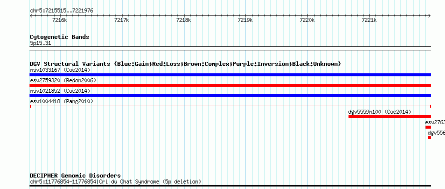Click the 5p15.31 band label
Screen dimensions: 445x189
pyautogui.click(x=40, y=43)
